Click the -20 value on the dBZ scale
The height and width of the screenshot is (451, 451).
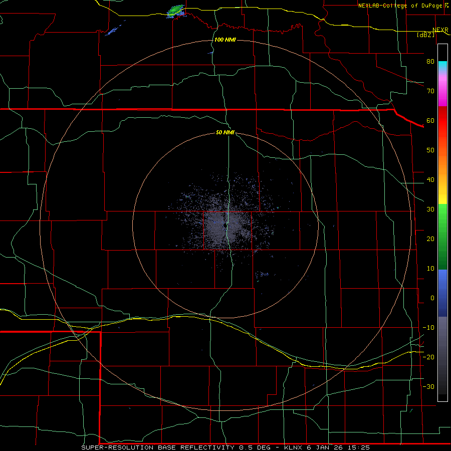pyautogui.click(x=428, y=357)
